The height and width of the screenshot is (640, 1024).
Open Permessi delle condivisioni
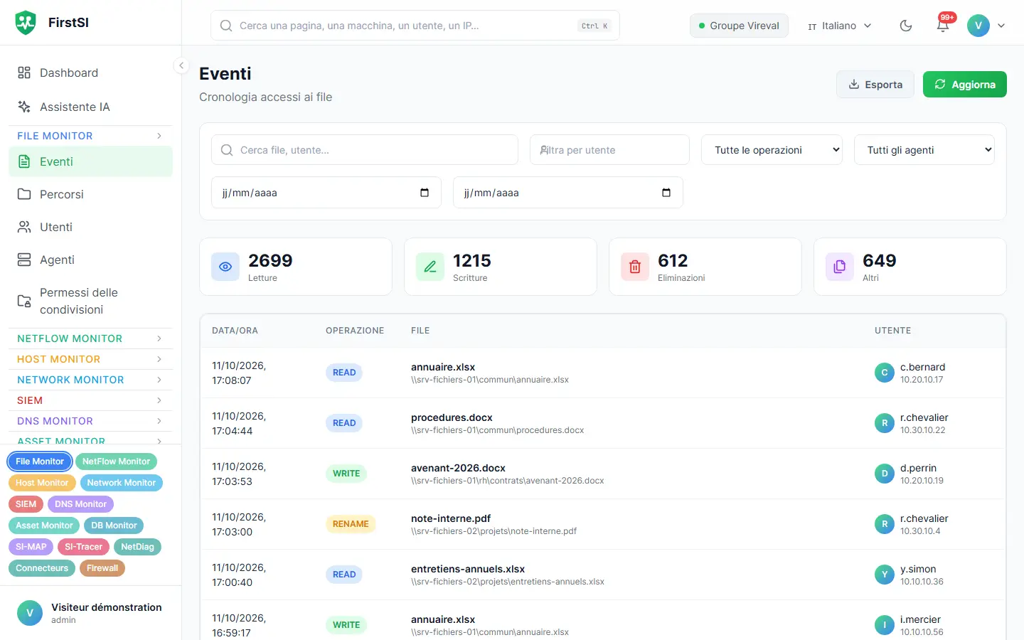coord(90,301)
